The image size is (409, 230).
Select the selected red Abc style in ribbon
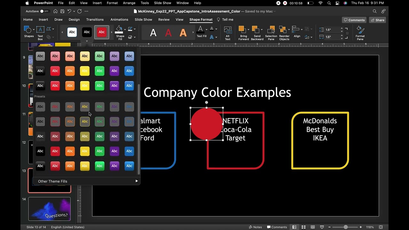tap(102, 32)
